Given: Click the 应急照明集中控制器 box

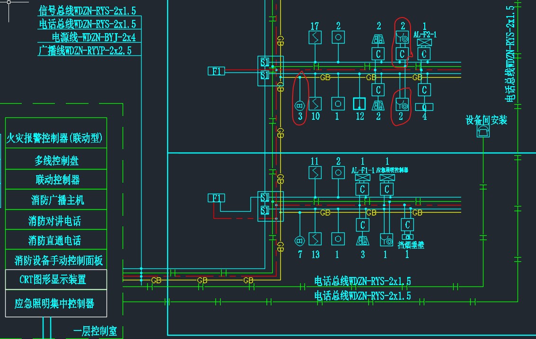Looking at the screenshot, I should pos(56,303).
